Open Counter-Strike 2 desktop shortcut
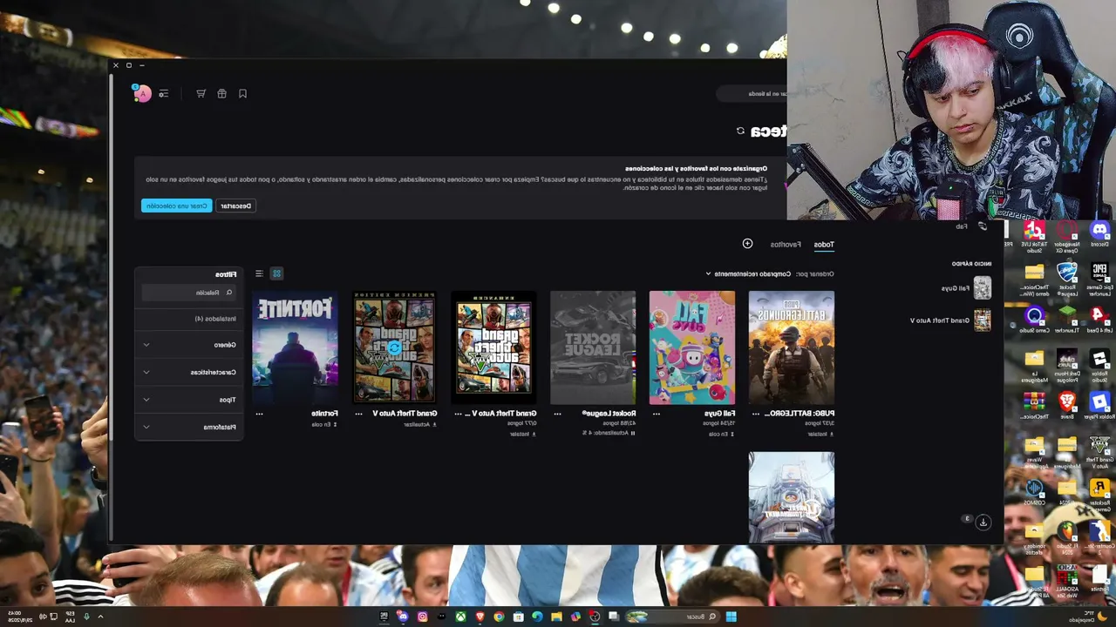1116x627 pixels. click(x=1099, y=538)
